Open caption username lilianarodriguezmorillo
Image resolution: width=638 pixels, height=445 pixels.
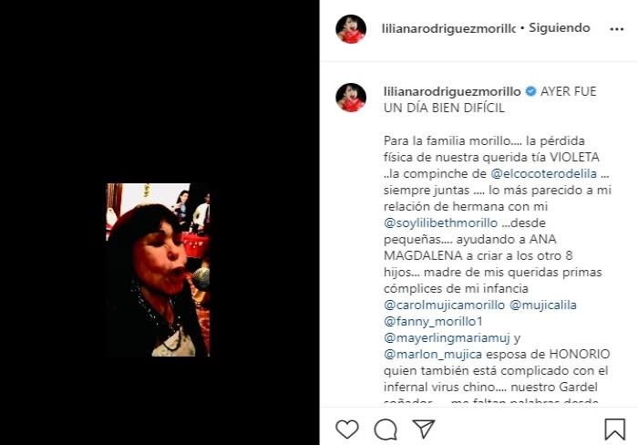452,91
